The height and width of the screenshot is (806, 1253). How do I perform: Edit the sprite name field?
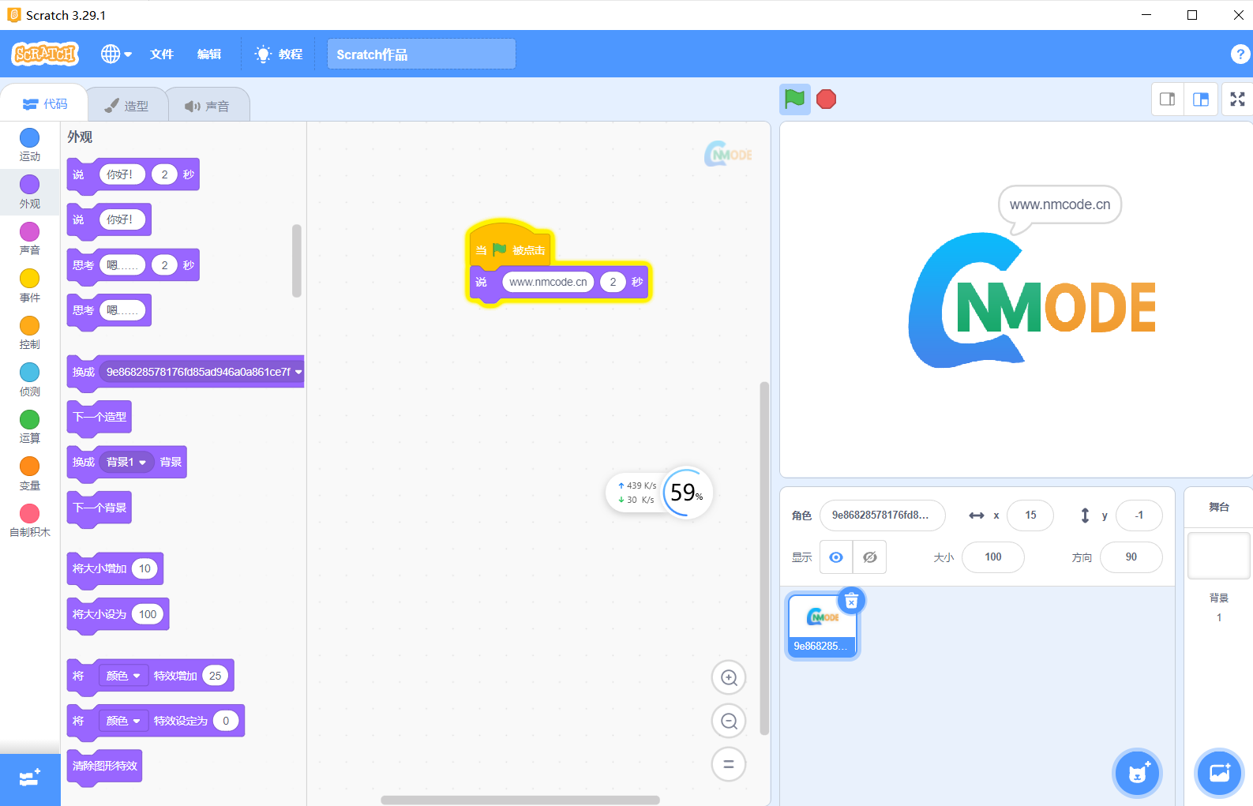882,515
